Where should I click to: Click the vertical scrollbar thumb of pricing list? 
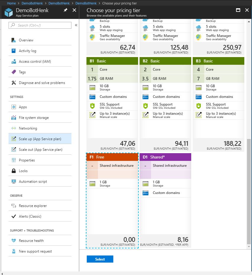(x=249, y=191)
